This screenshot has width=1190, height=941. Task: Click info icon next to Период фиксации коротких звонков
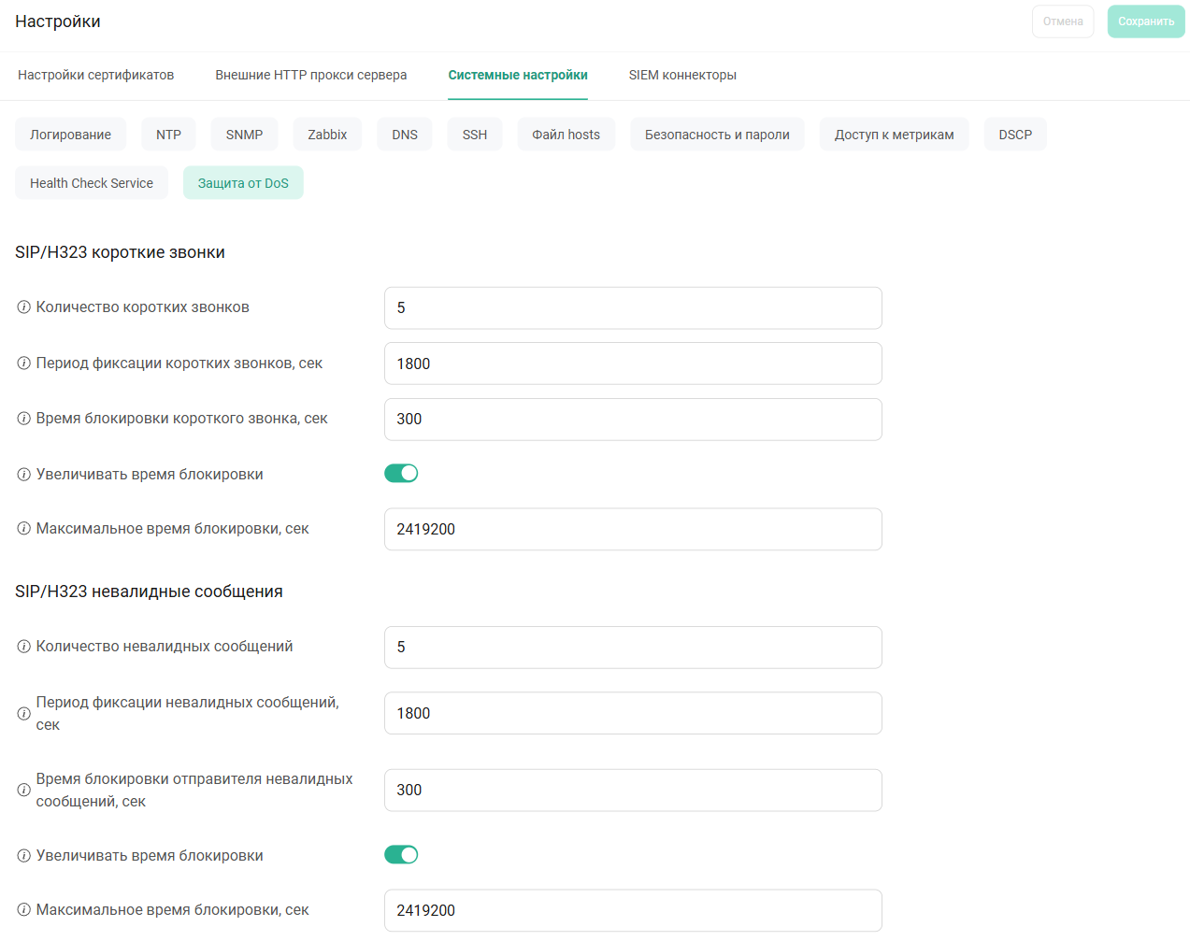[x=24, y=364]
